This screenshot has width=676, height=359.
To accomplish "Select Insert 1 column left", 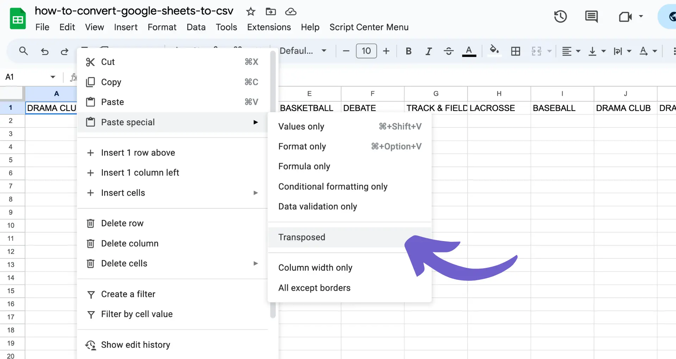I will [x=173, y=173].
